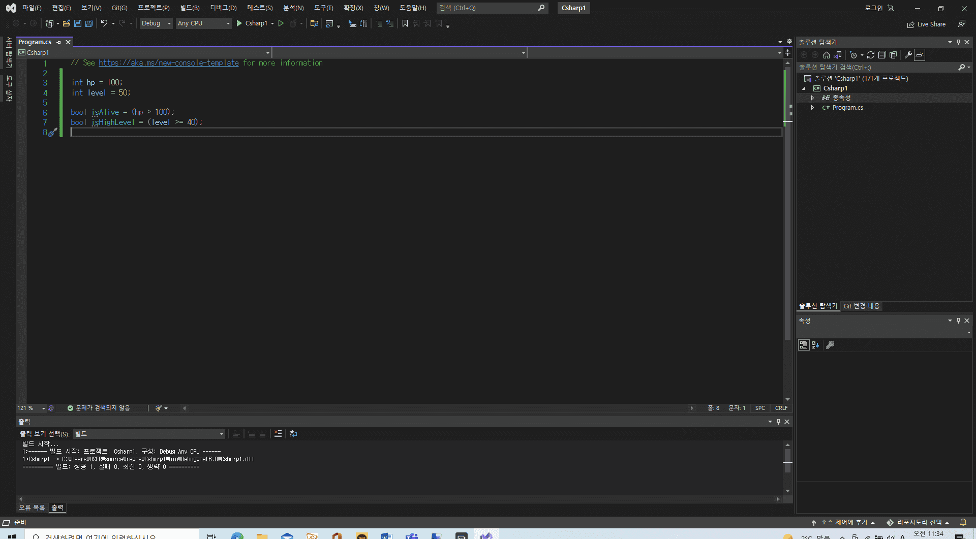This screenshot has height=539, width=976.
Task: Open the Solution Explorer Home icon
Action: 827,55
